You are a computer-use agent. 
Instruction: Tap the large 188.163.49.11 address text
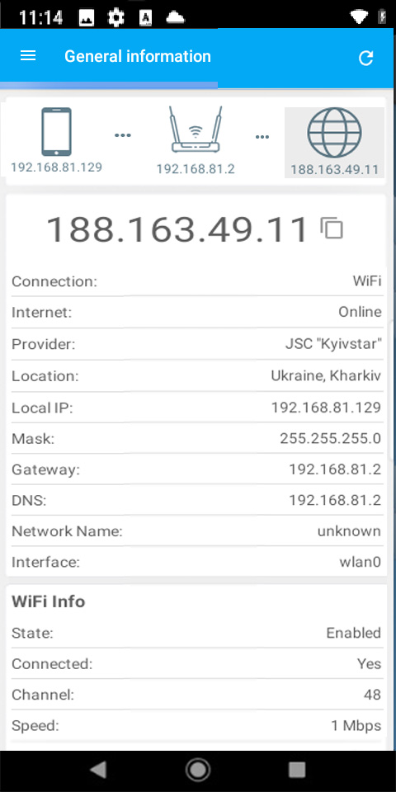pyautogui.click(x=177, y=229)
